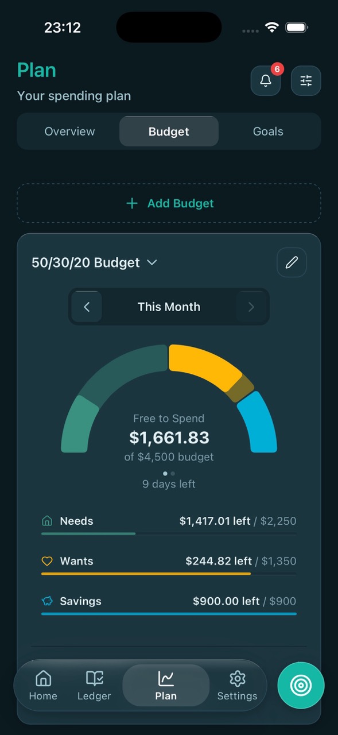
Task: Select the Plan tab in bottom navigation
Action: coord(166,685)
